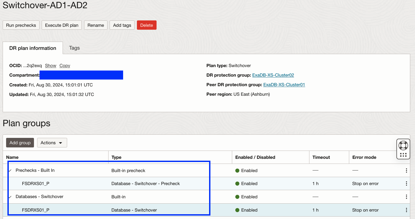The image size is (415, 219).
Task: Click the Add tags button
Action: coord(122,25)
